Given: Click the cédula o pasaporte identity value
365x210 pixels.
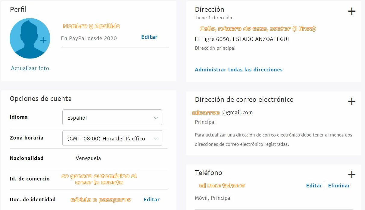Looking at the screenshot, I should click(101, 200).
